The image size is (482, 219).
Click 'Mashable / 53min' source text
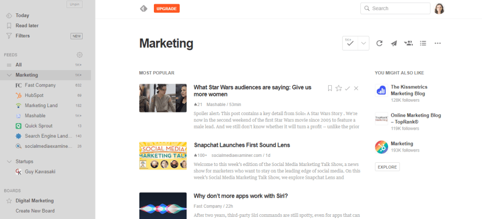(224, 105)
